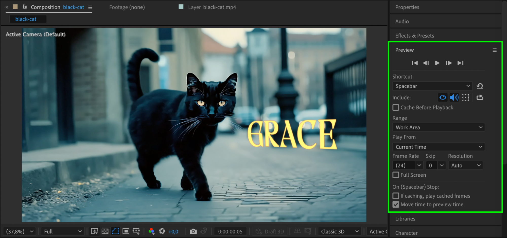The height and width of the screenshot is (238, 507).
Task: Enable Full Screen checkbox
Action: click(x=396, y=175)
